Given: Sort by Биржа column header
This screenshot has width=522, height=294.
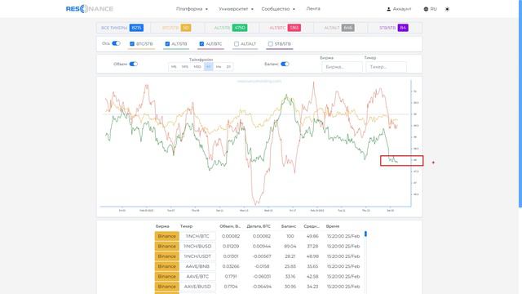Looking at the screenshot, I should pyautogui.click(x=162, y=226).
